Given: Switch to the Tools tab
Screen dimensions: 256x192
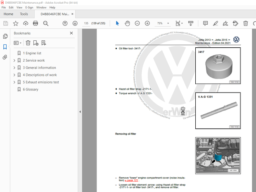Looking at the screenshot, I should tap(24, 14).
